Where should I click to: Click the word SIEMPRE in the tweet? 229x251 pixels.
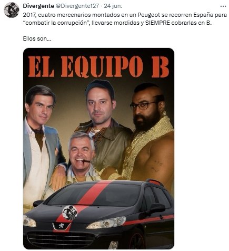(x=157, y=23)
